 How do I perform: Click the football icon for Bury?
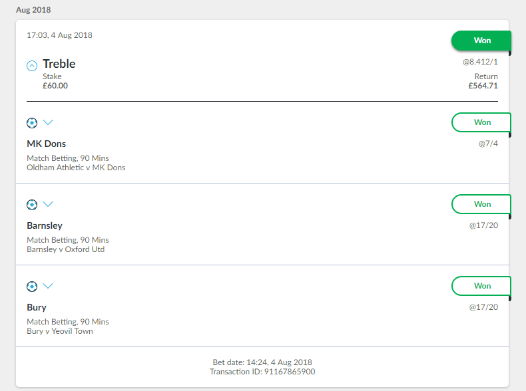point(32,287)
